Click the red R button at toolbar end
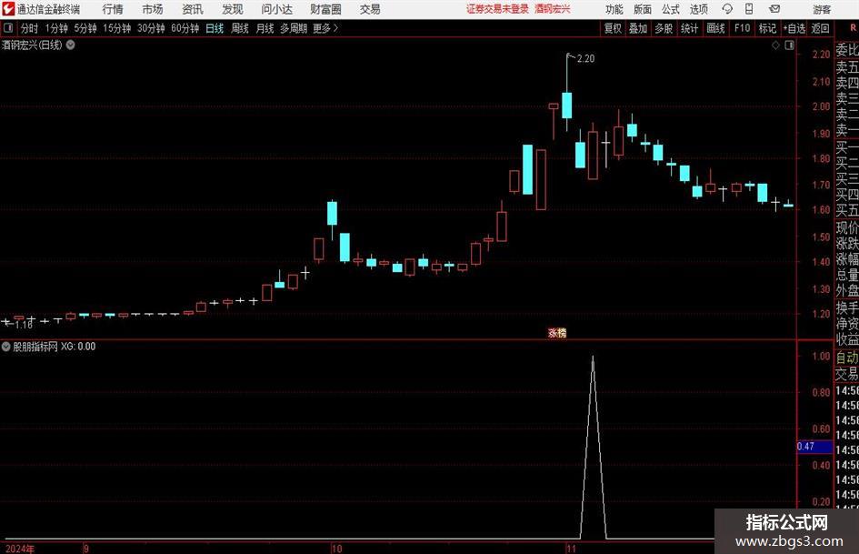Viewport: 859px width, 554px height. pyautogui.click(x=853, y=27)
